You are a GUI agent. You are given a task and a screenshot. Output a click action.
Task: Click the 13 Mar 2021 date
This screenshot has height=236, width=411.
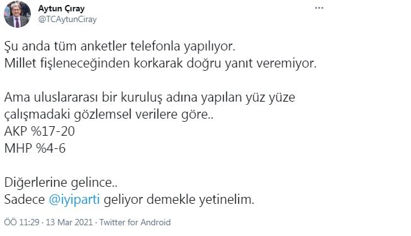tap(69, 222)
